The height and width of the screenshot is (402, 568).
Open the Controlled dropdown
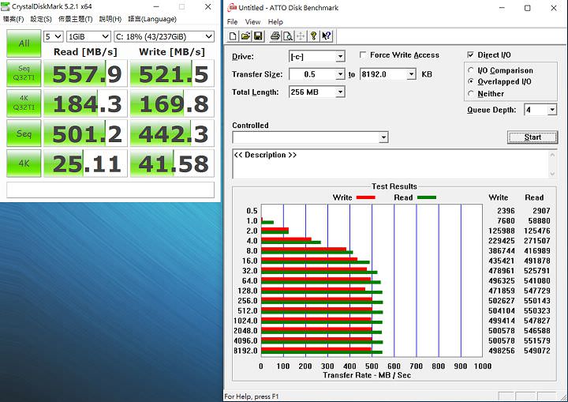[x=383, y=137]
